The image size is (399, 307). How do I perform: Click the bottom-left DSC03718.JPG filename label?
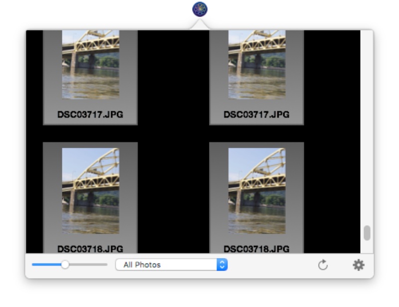(x=90, y=249)
